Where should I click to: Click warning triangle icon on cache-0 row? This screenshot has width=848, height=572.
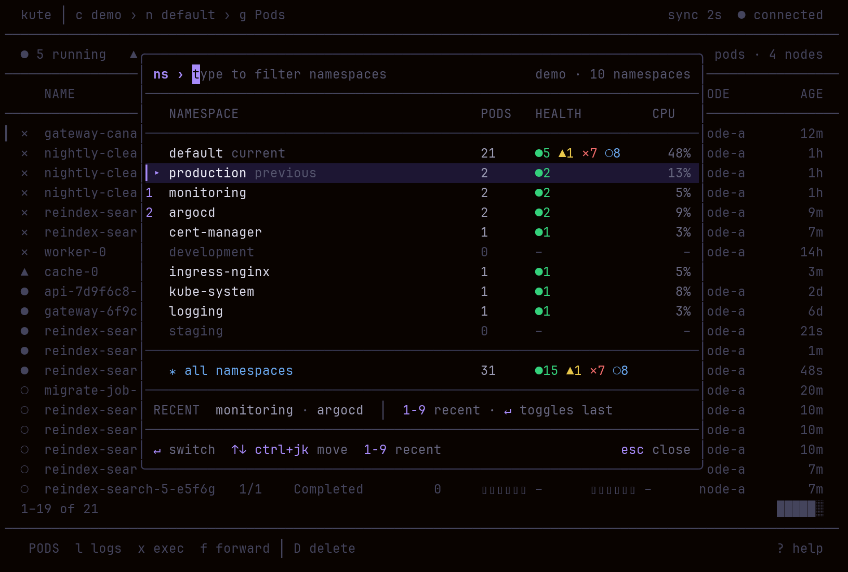pos(24,272)
